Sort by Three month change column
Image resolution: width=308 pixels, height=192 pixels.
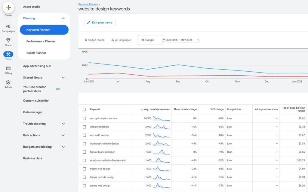(x=185, y=109)
